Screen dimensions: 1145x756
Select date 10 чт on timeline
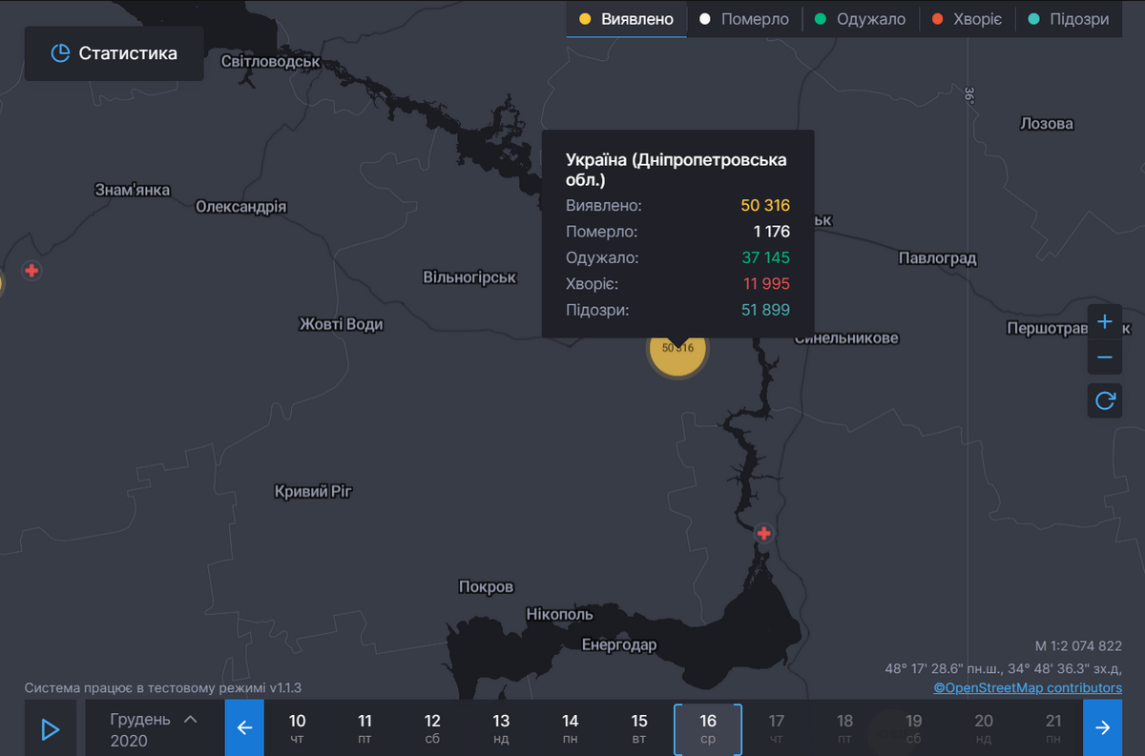pyautogui.click(x=298, y=729)
